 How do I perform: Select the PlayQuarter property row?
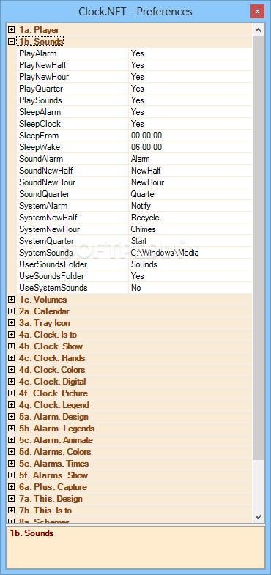(135, 89)
